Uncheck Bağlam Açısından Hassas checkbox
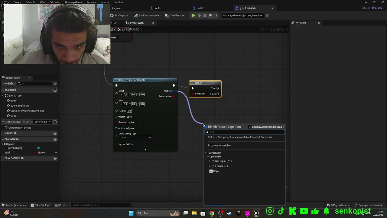The height and width of the screenshot is (218, 387). pos(250,127)
